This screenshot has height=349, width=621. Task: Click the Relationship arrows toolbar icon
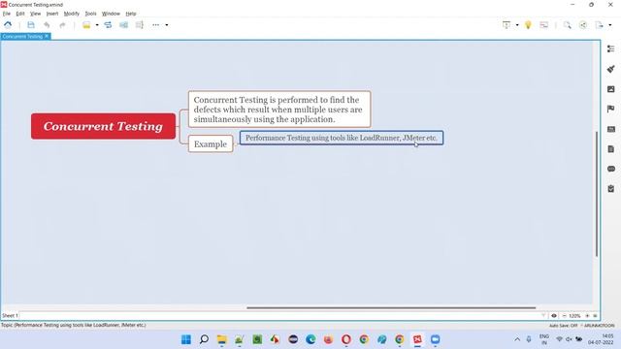point(108,25)
